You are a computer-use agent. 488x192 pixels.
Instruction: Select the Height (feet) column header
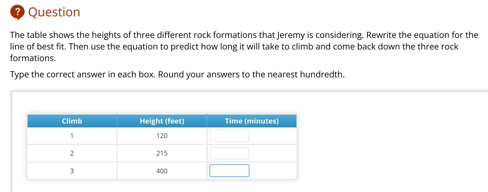(x=162, y=121)
